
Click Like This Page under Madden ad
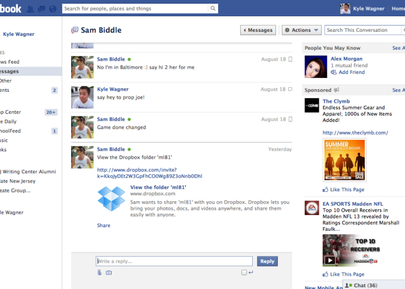click(x=347, y=274)
